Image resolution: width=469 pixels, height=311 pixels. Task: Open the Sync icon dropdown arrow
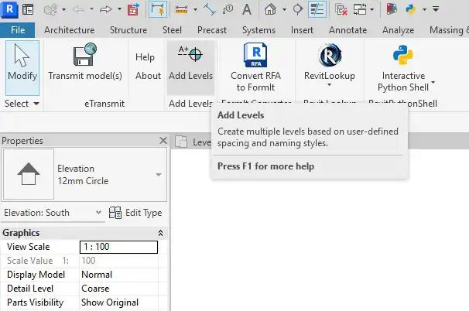click(63, 9)
